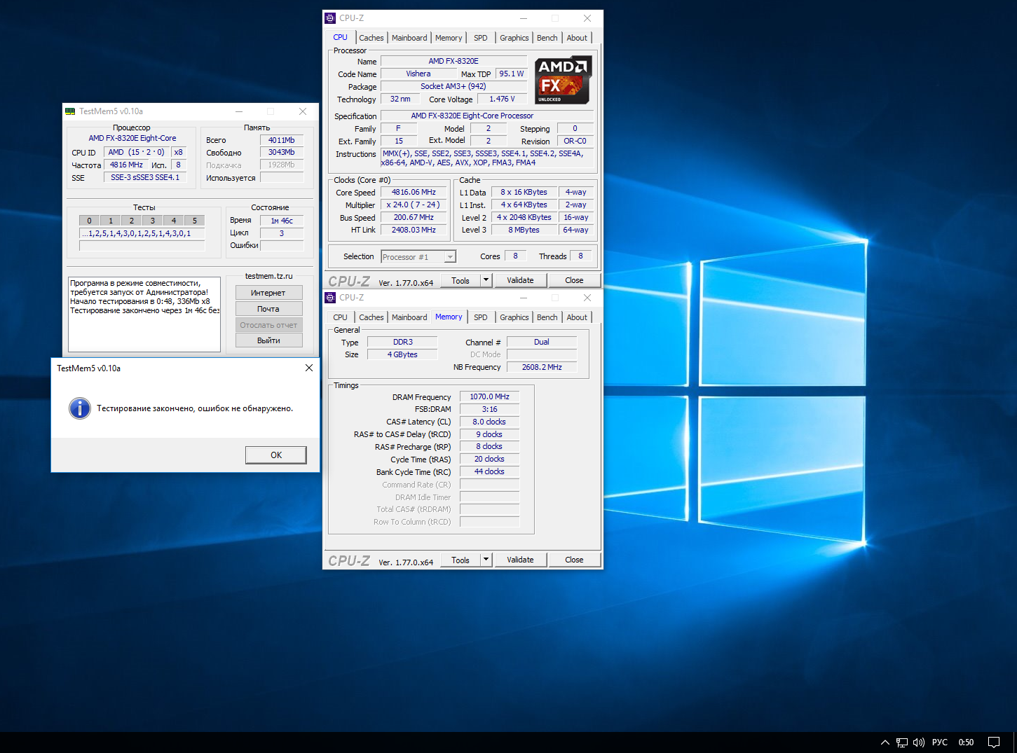Switch to CPU tab in lower CPU-Z window
Image resolution: width=1017 pixels, height=753 pixels.
(341, 317)
